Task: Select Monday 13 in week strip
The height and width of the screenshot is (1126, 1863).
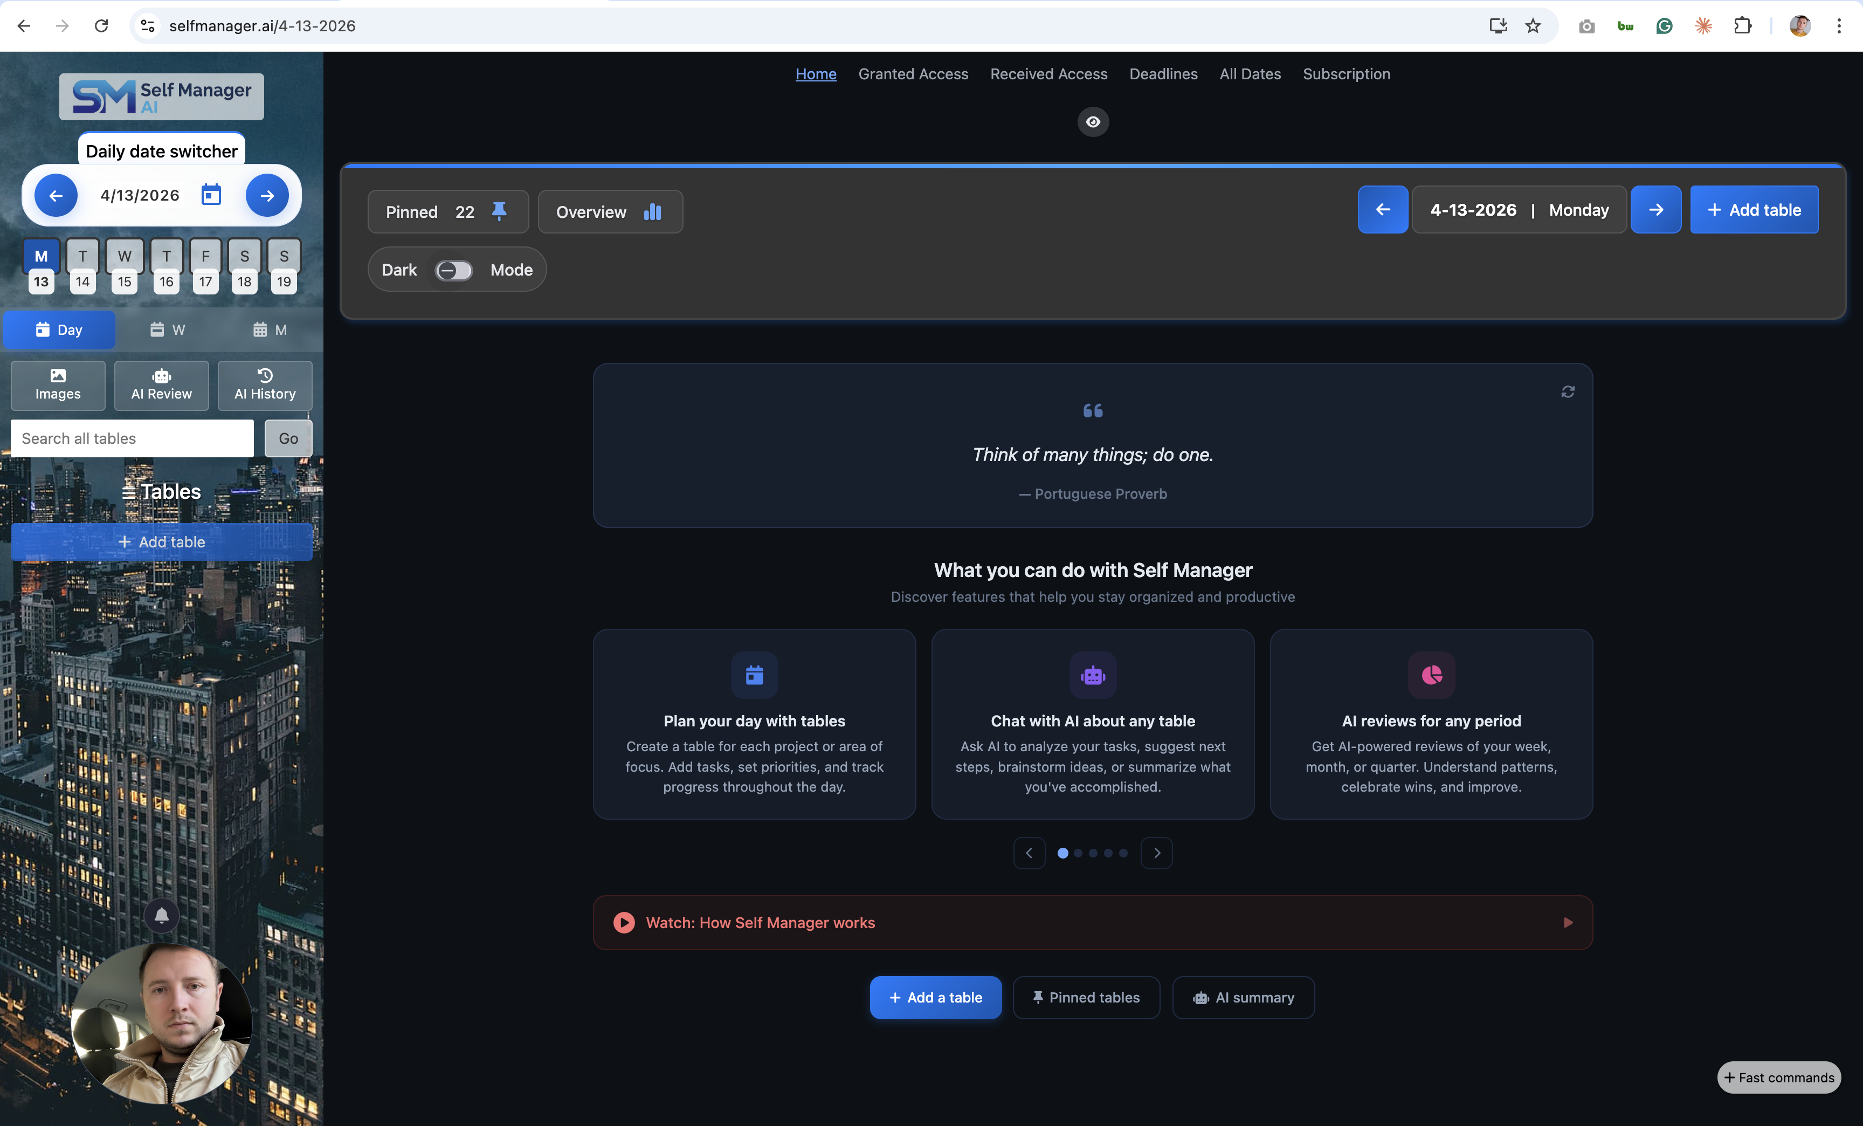Action: coord(41,267)
